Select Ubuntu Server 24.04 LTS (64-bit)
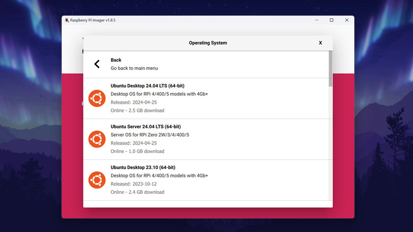Screen dimensions: 413x232 pyautogui.click(x=206, y=139)
